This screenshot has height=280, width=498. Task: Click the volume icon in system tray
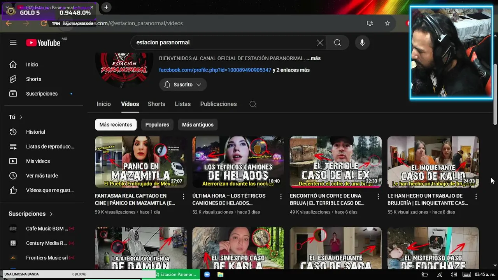pyautogui.click(x=454, y=275)
